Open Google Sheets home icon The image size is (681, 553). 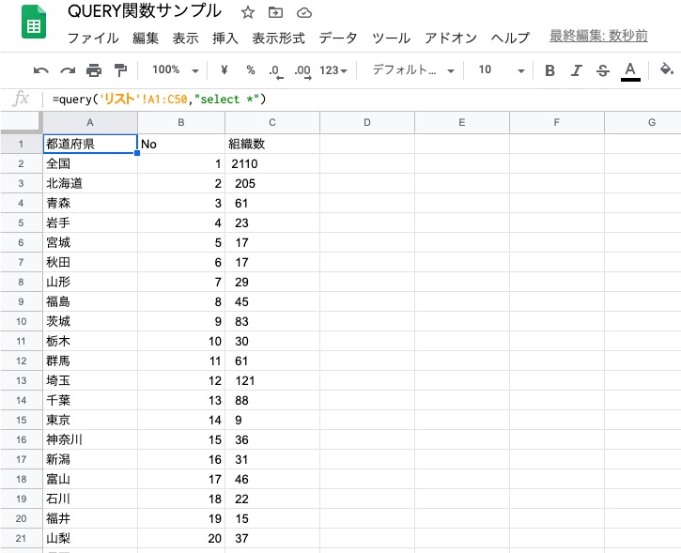point(34,24)
